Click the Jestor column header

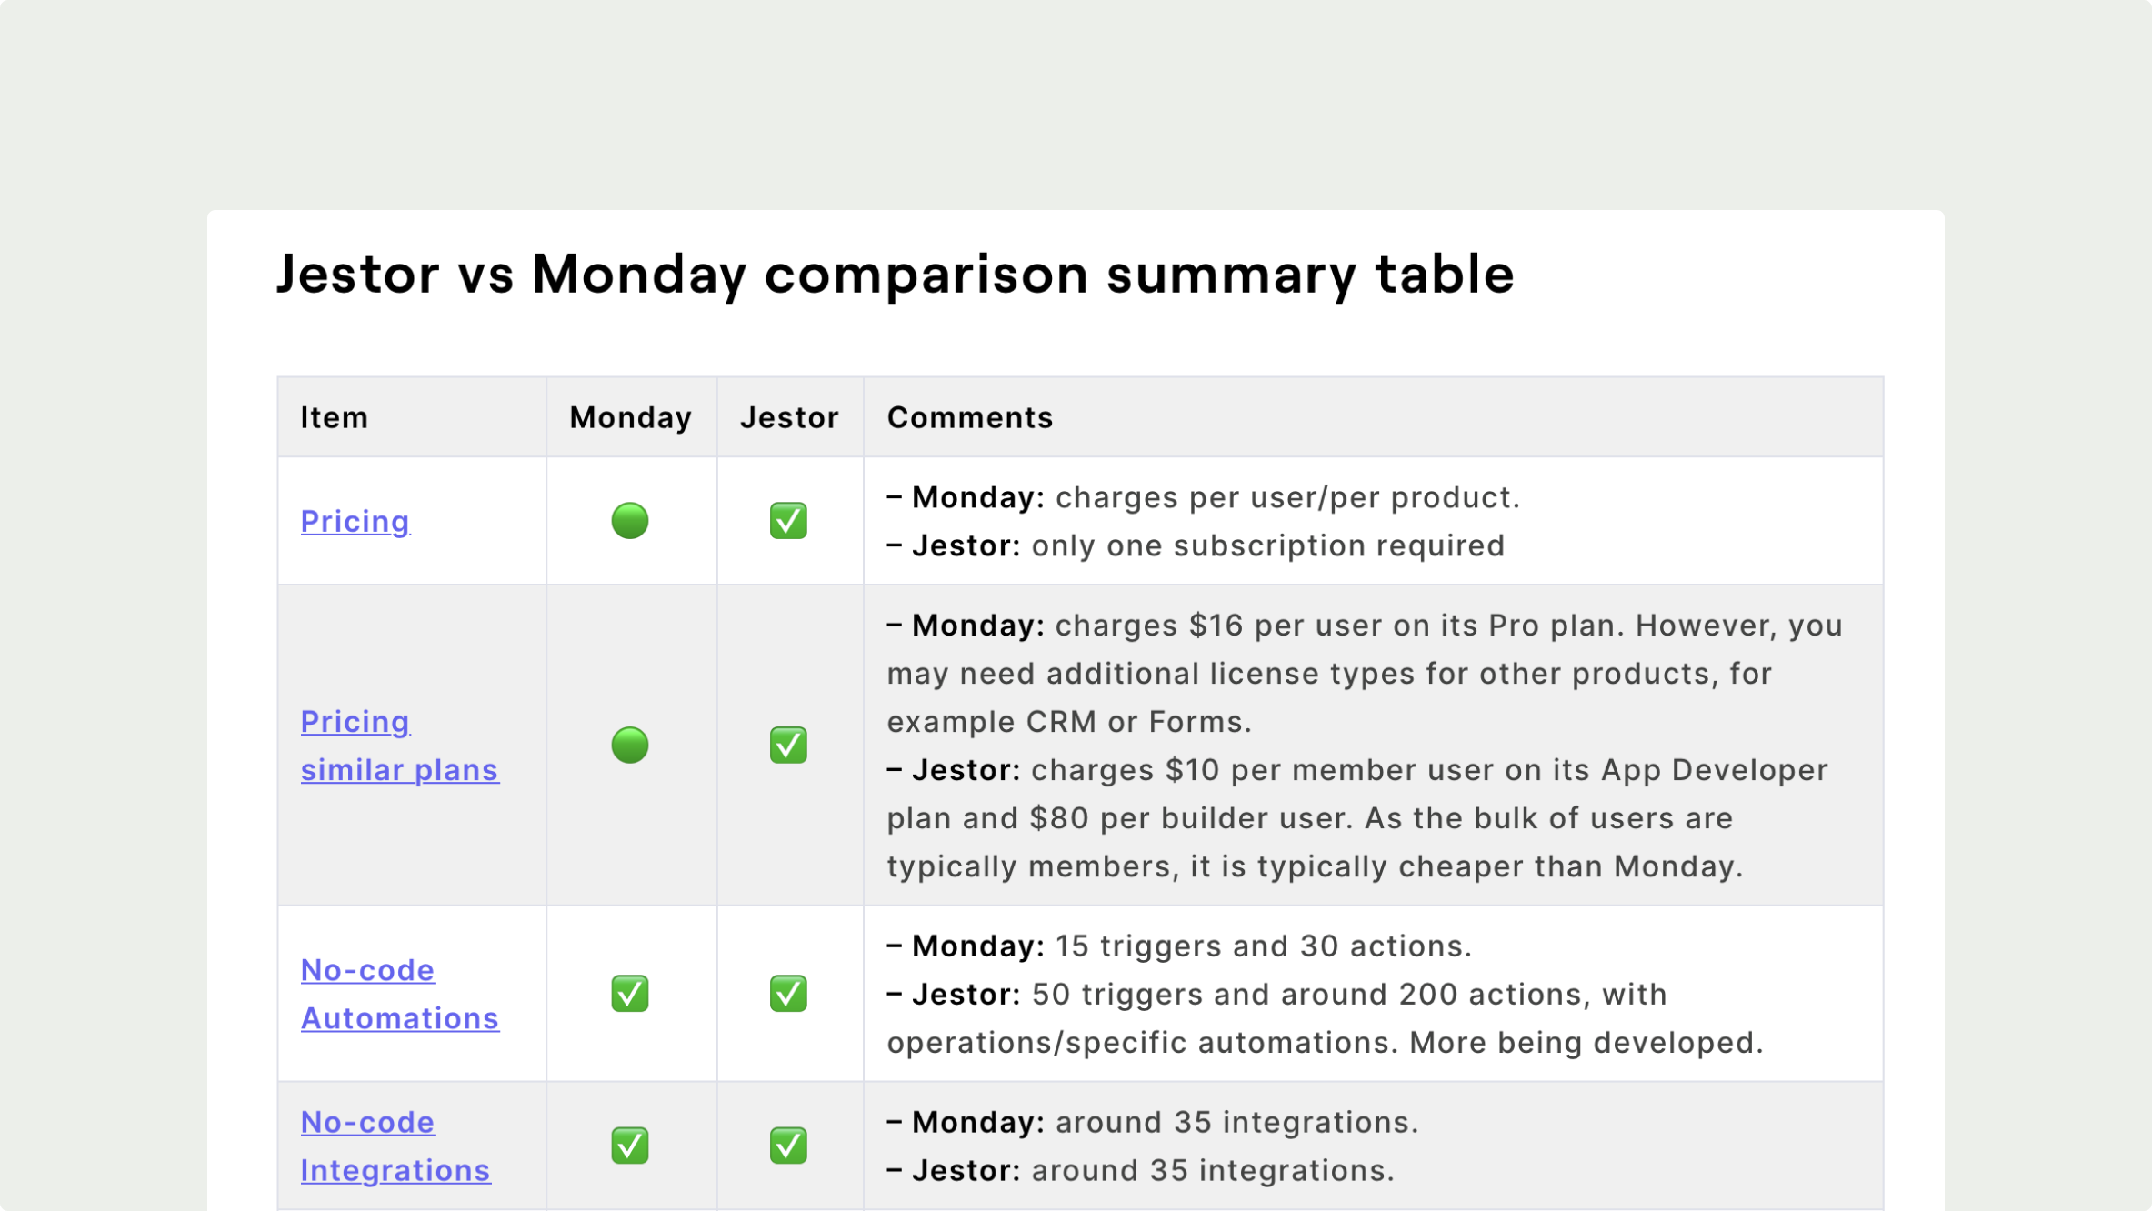coord(789,417)
